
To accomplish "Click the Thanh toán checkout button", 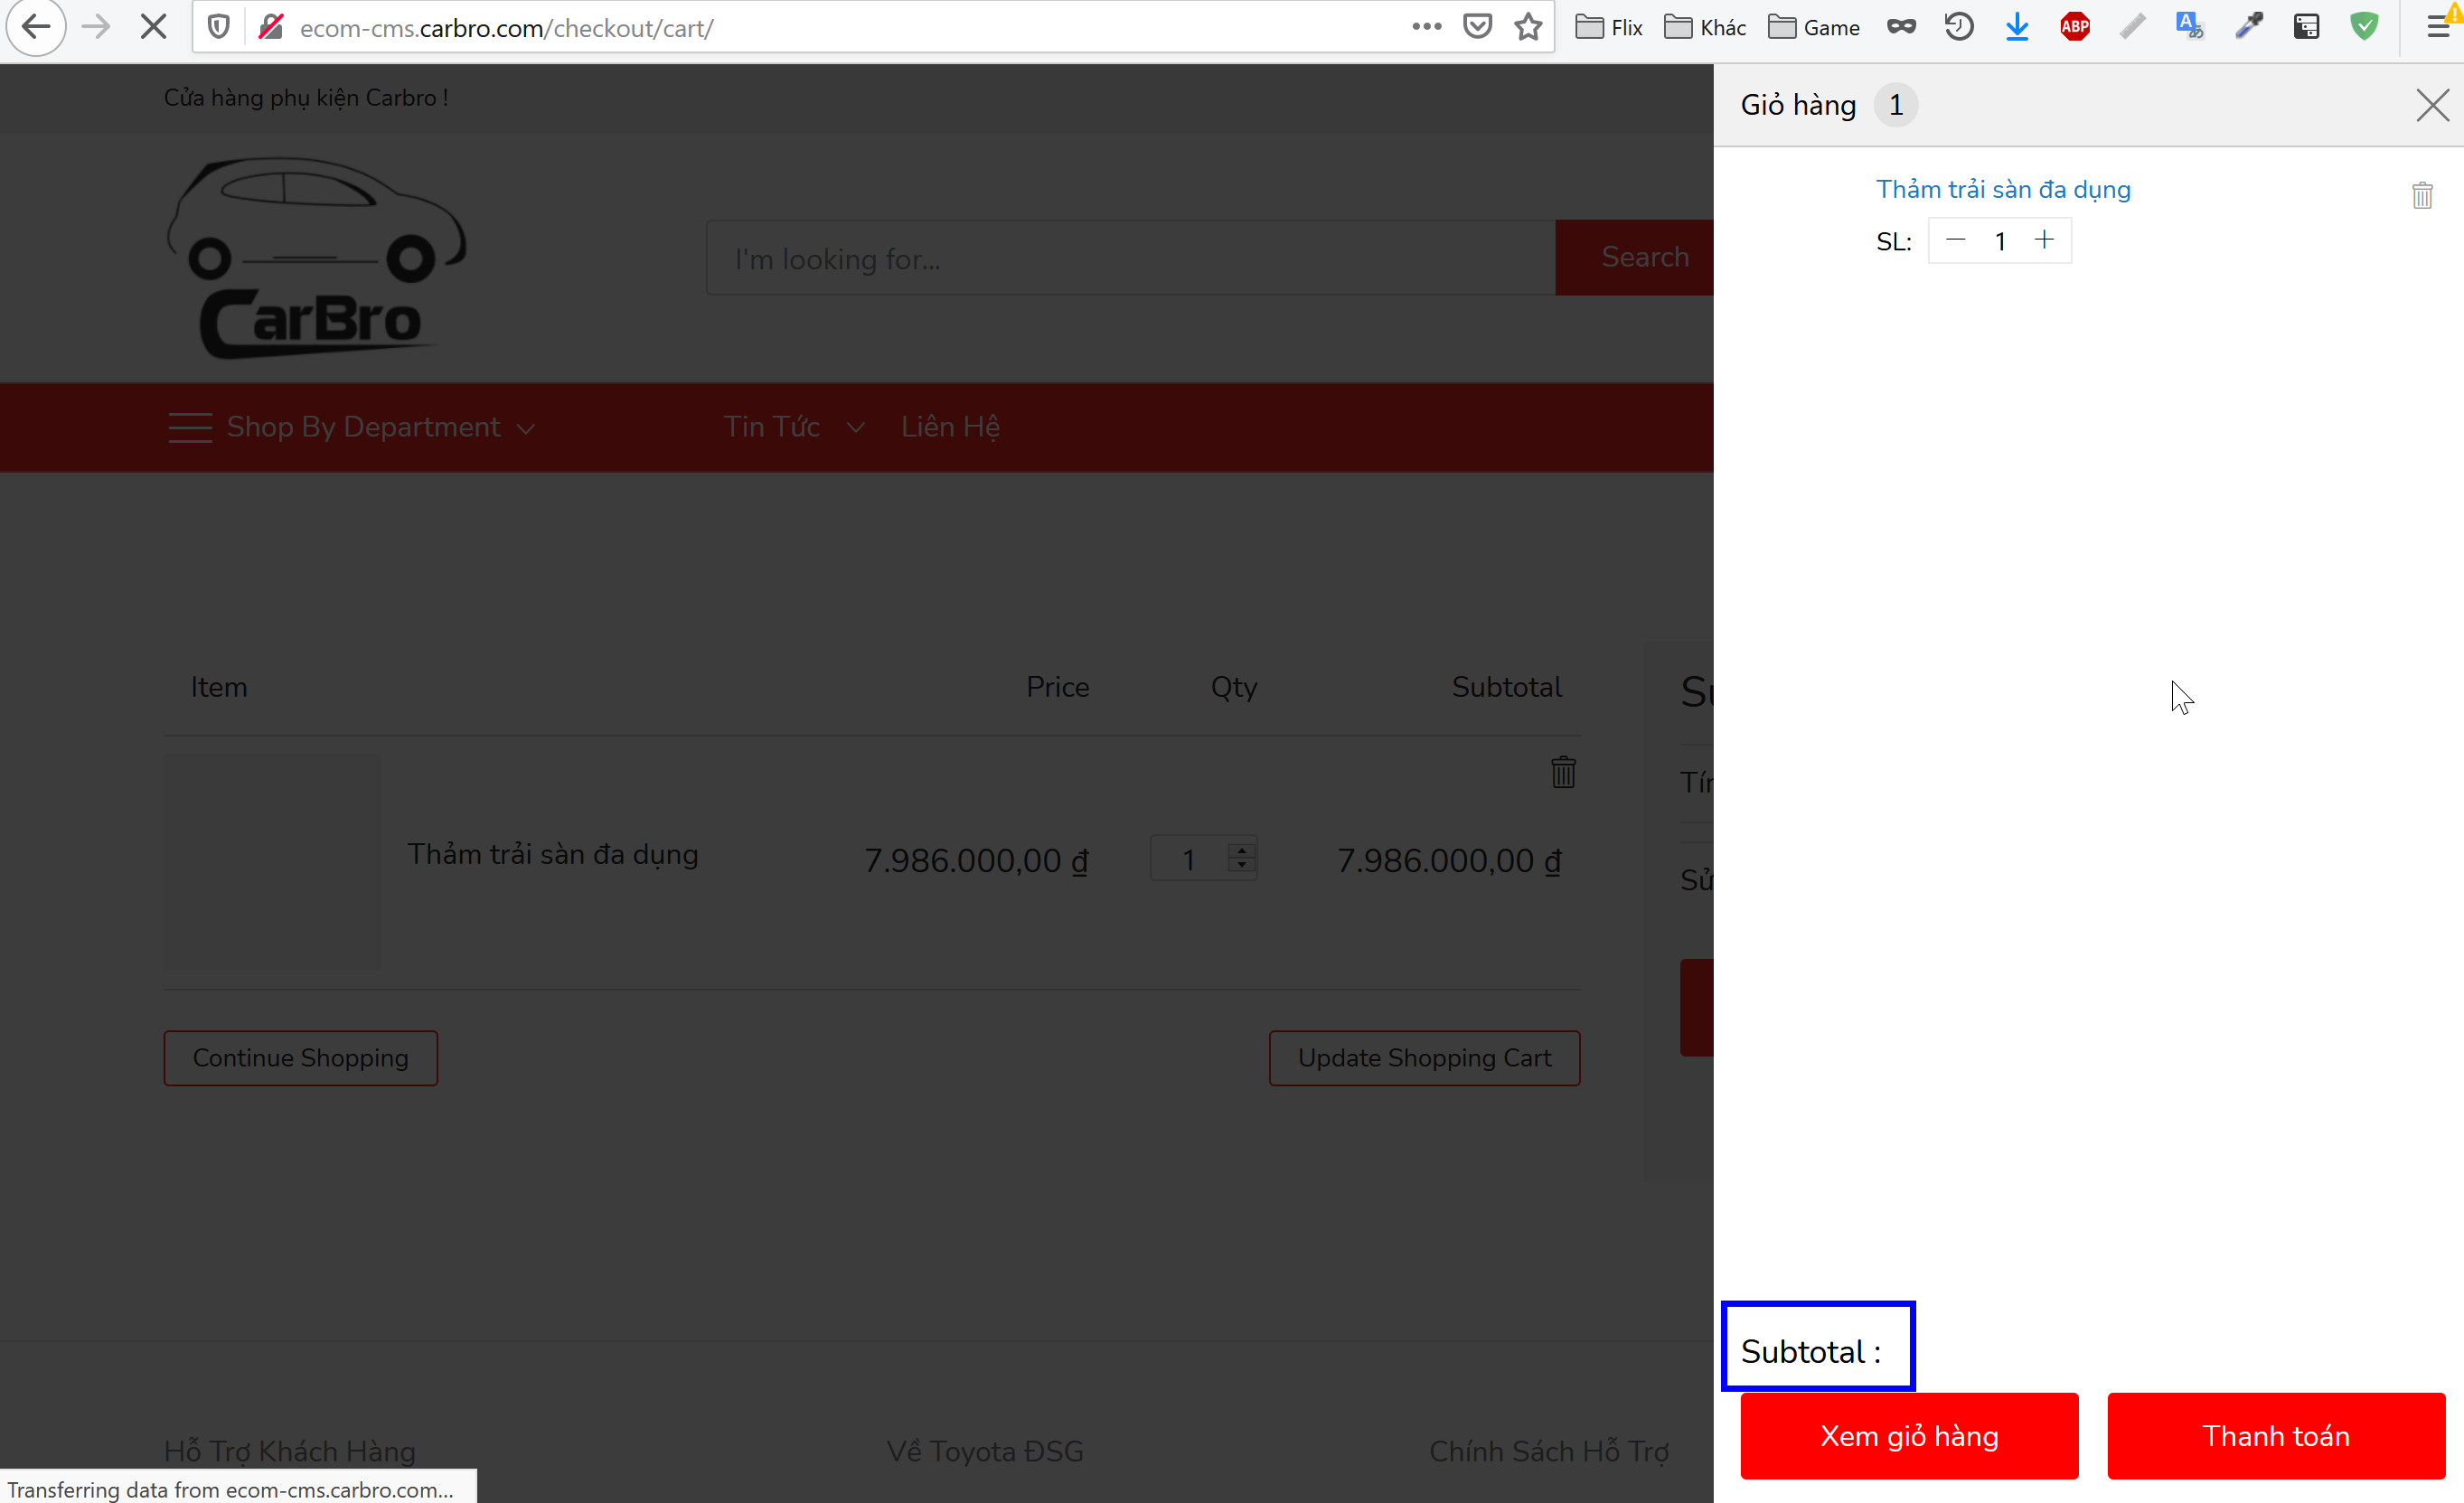I will [2276, 1435].
